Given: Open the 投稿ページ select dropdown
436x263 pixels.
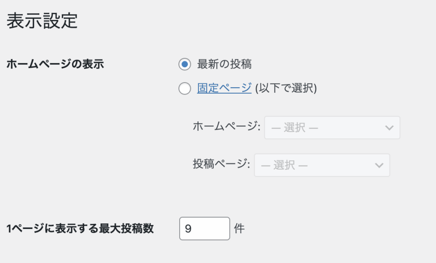Looking at the screenshot, I should pyautogui.click(x=321, y=165).
